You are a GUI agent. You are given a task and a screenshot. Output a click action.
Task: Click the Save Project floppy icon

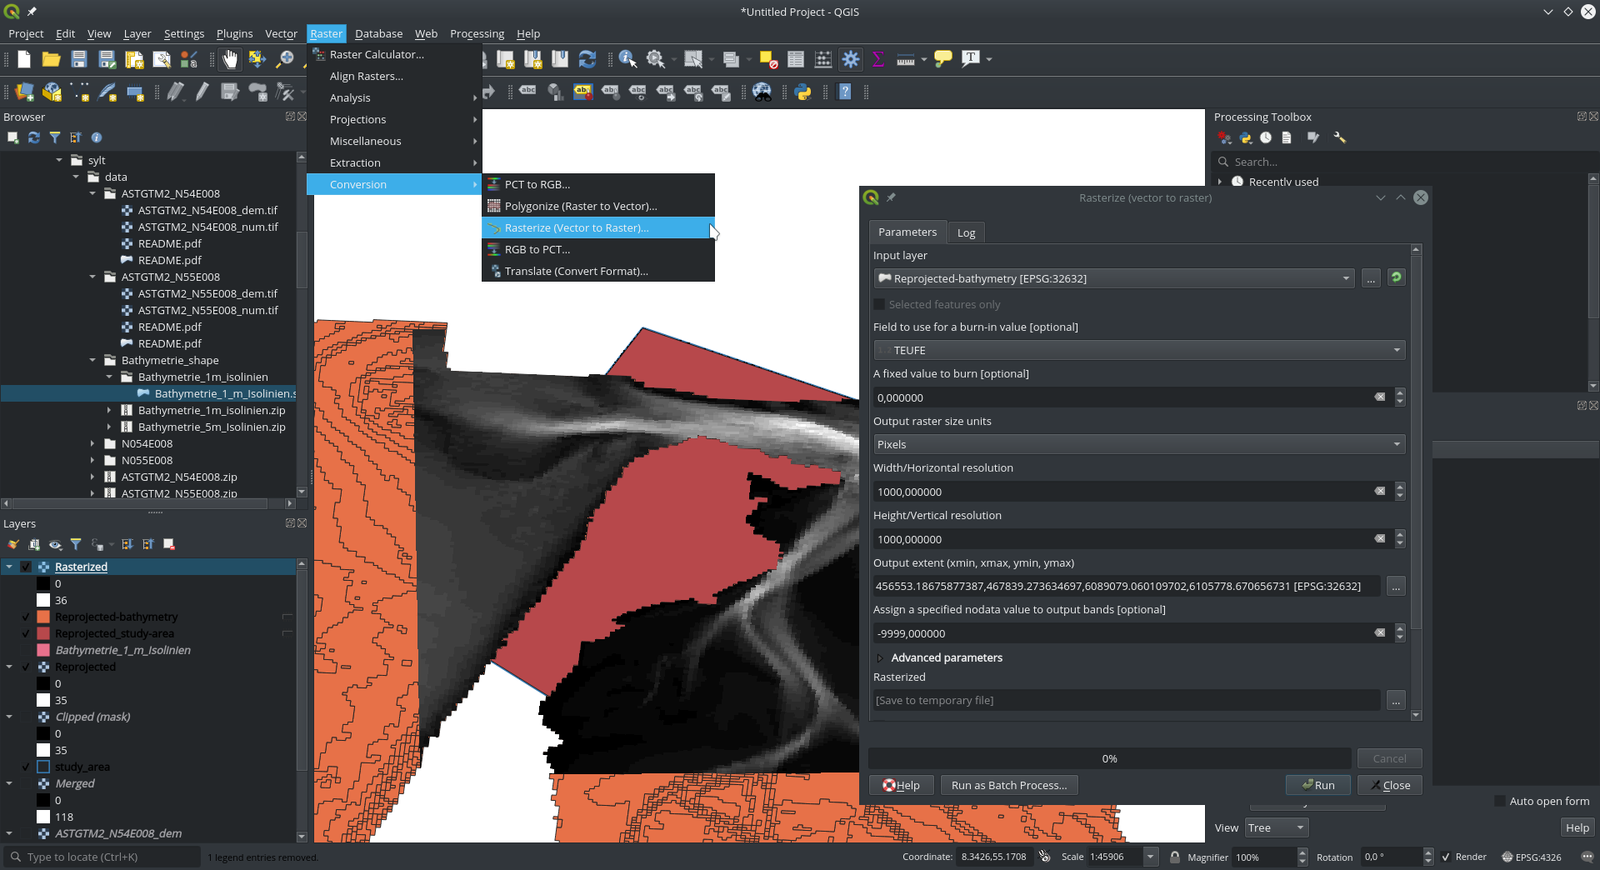79,59
